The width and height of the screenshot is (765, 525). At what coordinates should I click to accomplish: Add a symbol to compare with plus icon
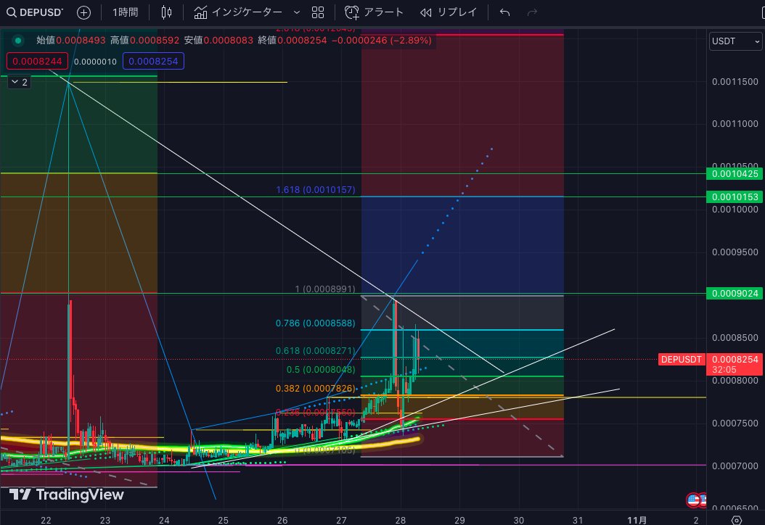tap(84, 12)
